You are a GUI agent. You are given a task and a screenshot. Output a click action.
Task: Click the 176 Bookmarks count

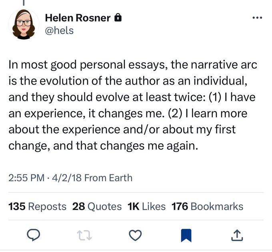208,206
